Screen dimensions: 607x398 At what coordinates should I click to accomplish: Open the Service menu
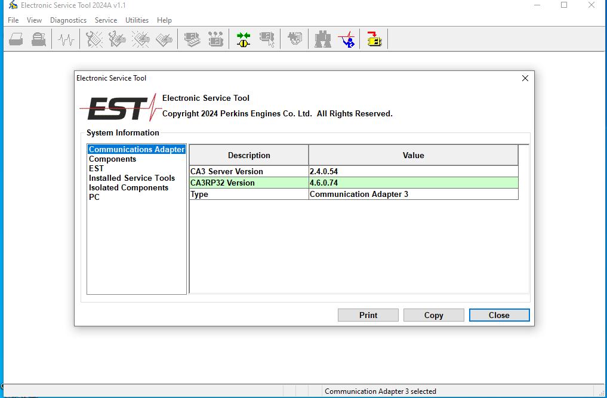point(106,20)
